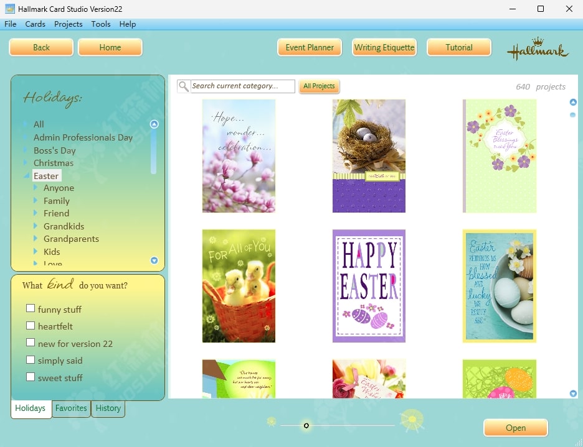Tick the sweet stuff checkbox
This screenshot has height=447, width=583.
31,377
